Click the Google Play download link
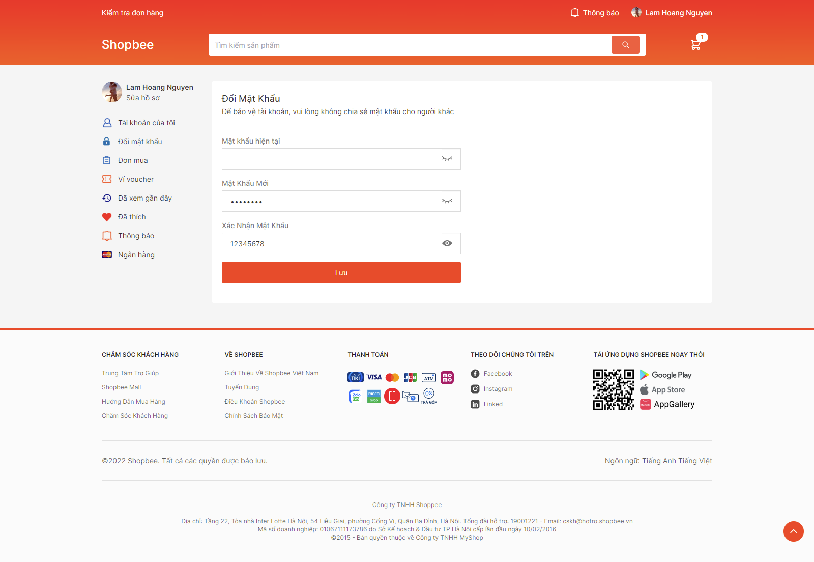814x562 pixels. point(666,375)
